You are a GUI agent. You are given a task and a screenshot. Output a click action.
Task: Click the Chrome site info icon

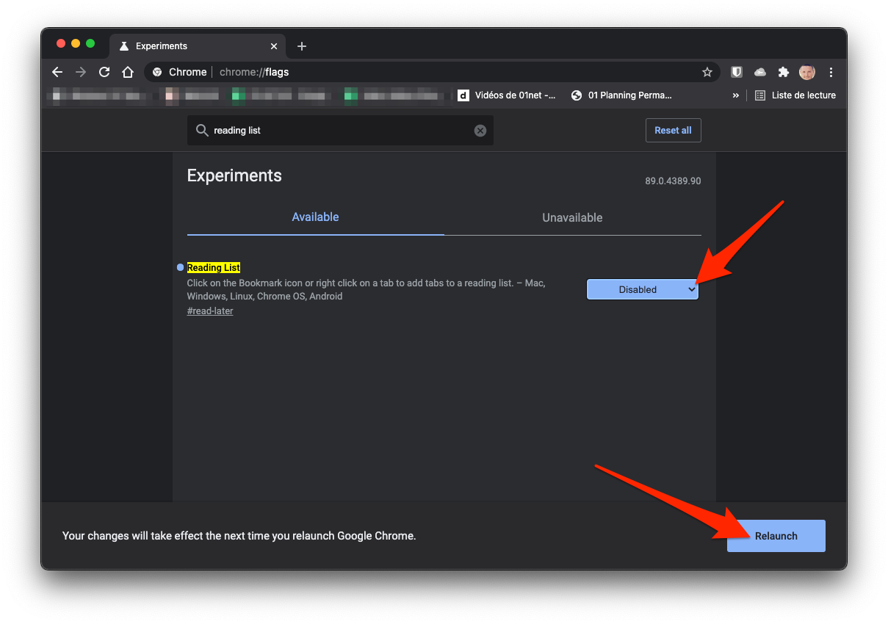tap(157, 72)
